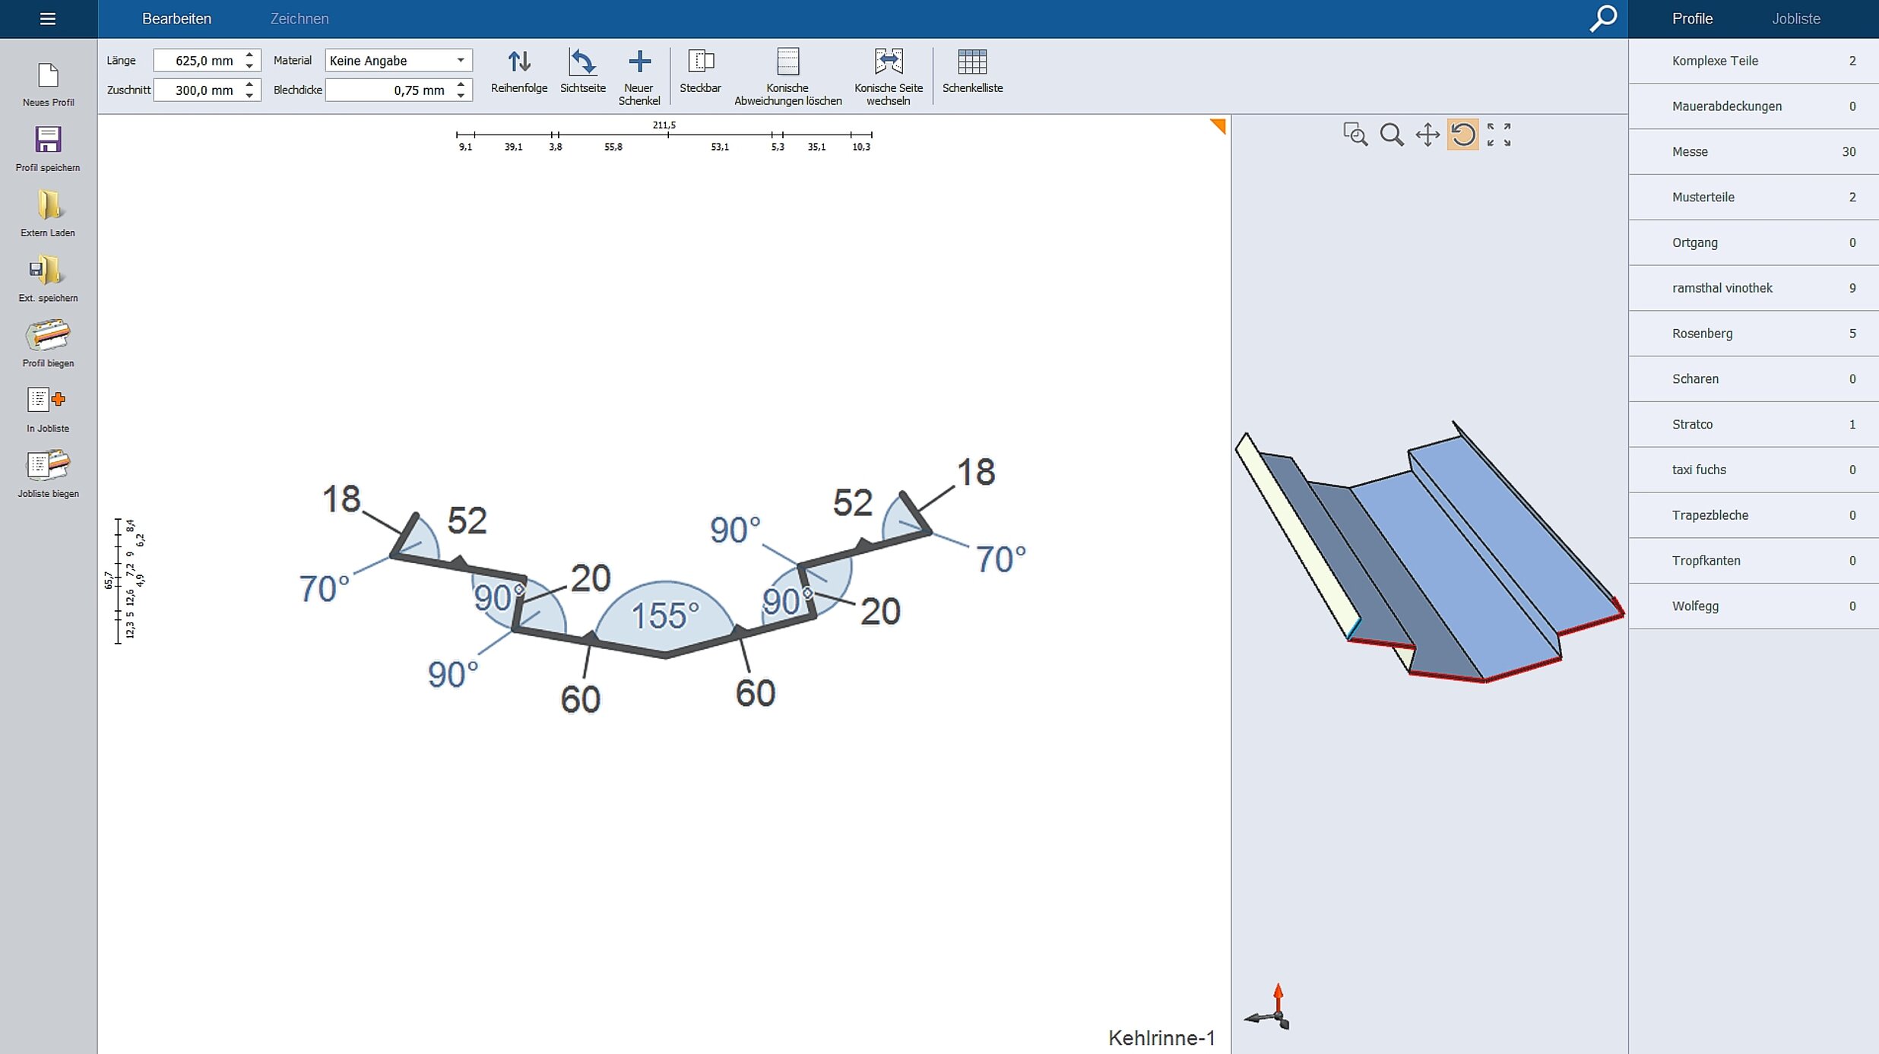This screenshot has height=1054, width=1879.
Task: Add a Neuer Schenkel
Action: 639,62
